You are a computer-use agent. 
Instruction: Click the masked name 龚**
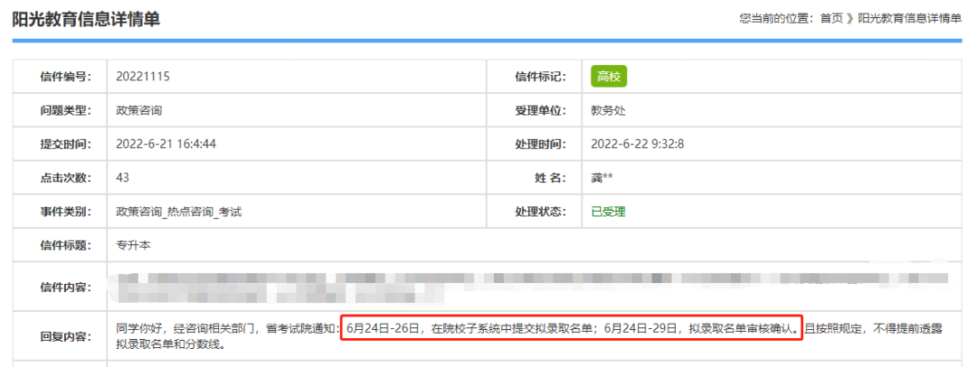pyautogui.click(x=602, y=178)
